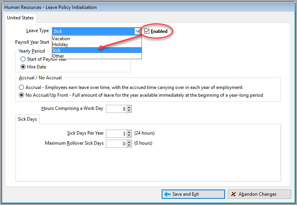Choose Holiday in the leave type list
297x205 pixels.
[97, 44]
